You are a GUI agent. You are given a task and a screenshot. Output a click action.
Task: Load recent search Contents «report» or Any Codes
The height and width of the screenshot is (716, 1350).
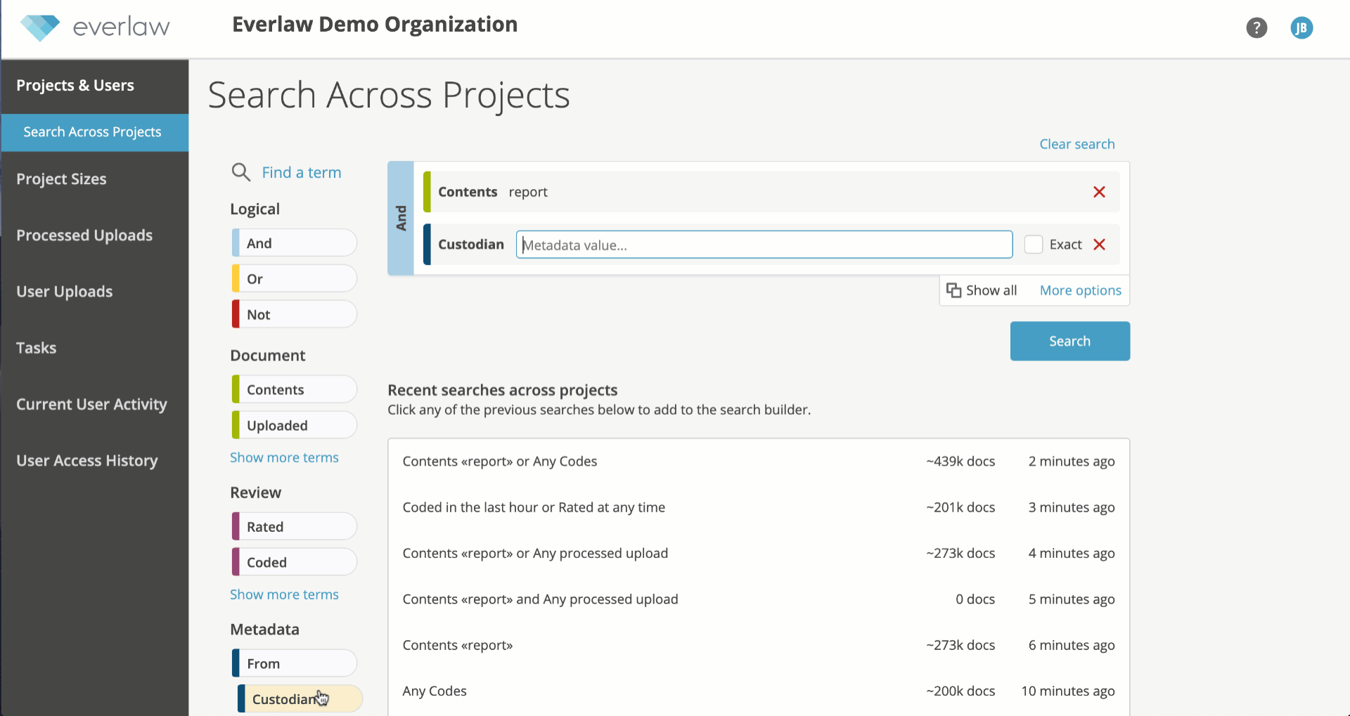[499, 462]
